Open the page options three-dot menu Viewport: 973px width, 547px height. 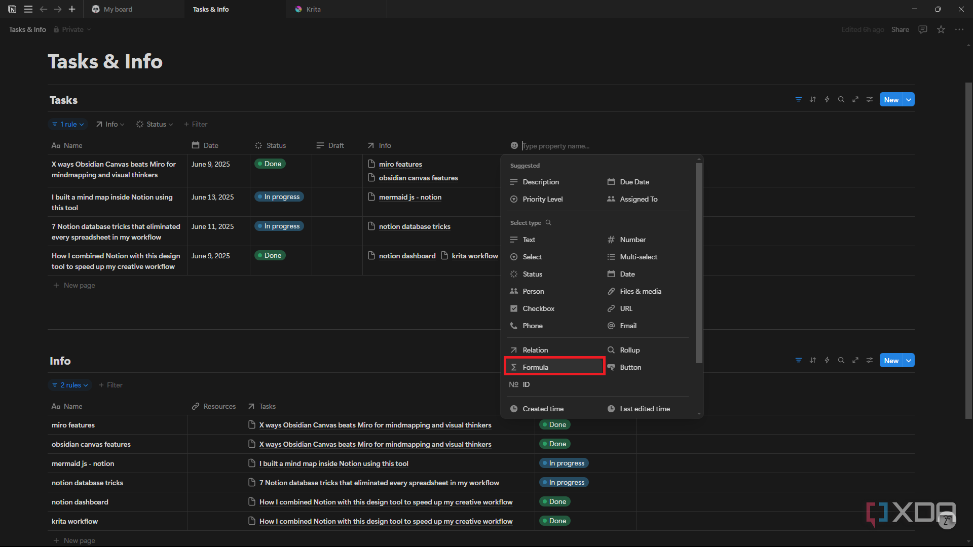click(x=959, y=29)
